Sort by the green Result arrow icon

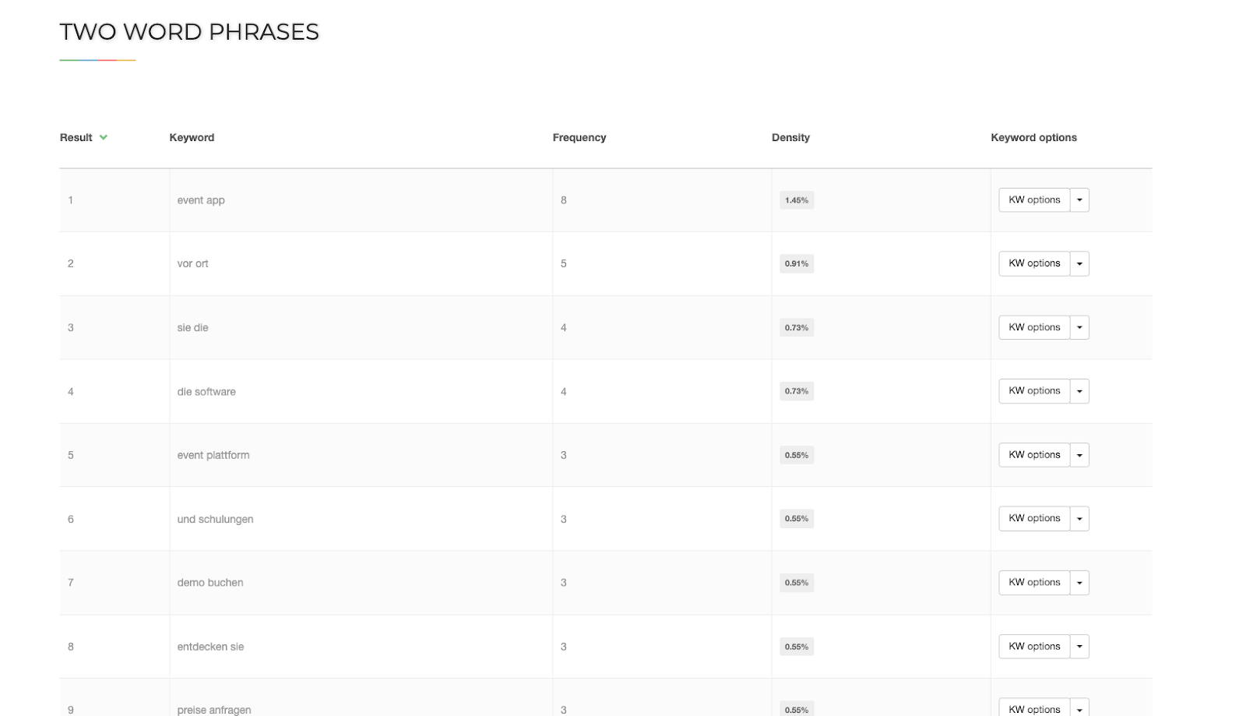104,138
